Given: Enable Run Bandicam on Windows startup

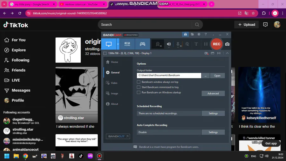Looking at the screenshot, I should coord(139,93).
